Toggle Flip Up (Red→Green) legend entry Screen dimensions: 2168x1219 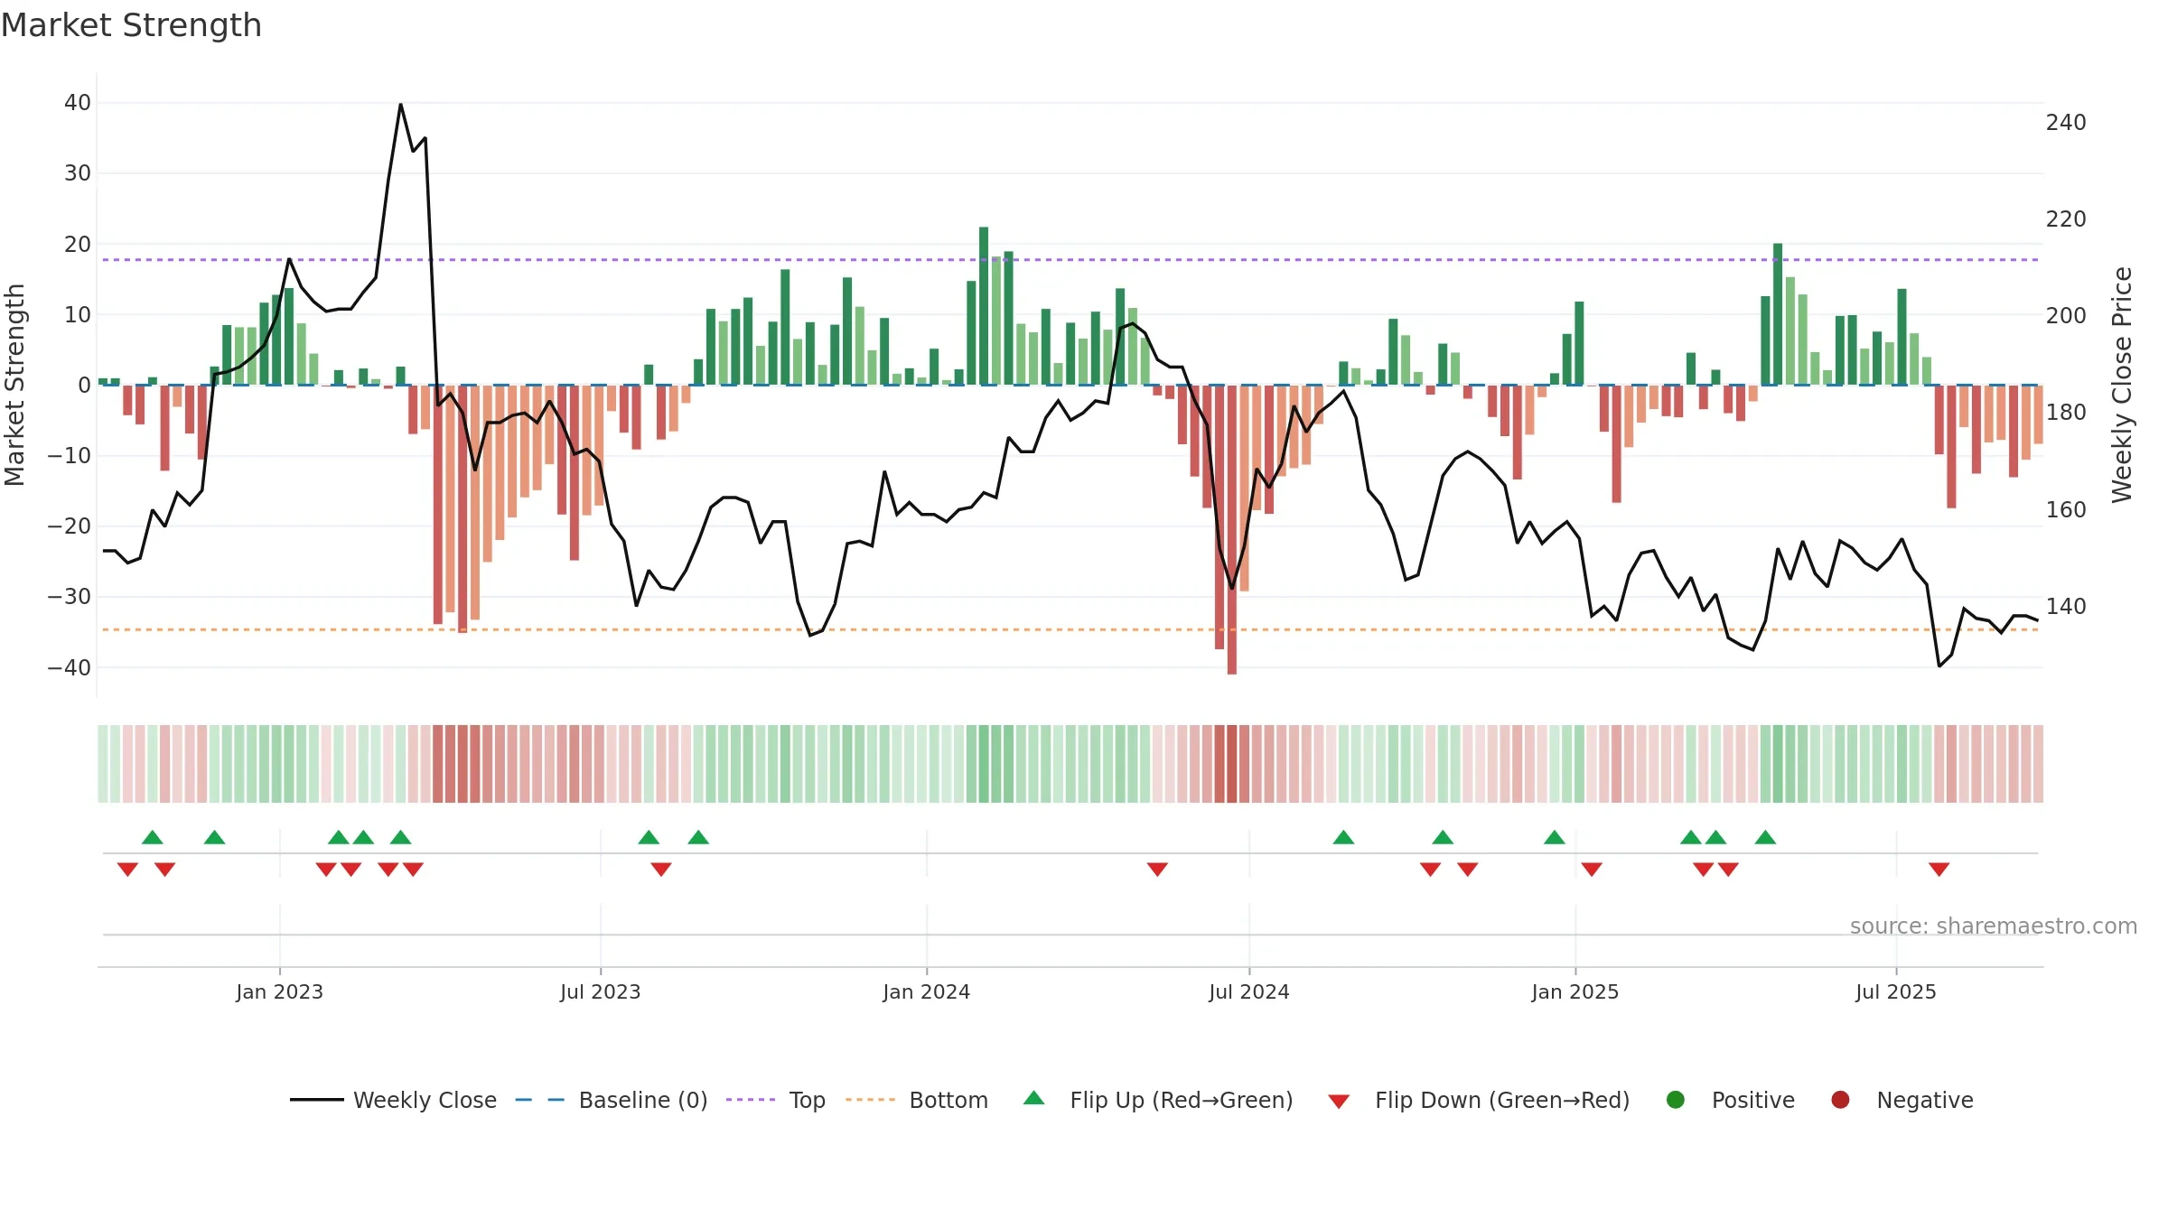click(1158, 1100)
